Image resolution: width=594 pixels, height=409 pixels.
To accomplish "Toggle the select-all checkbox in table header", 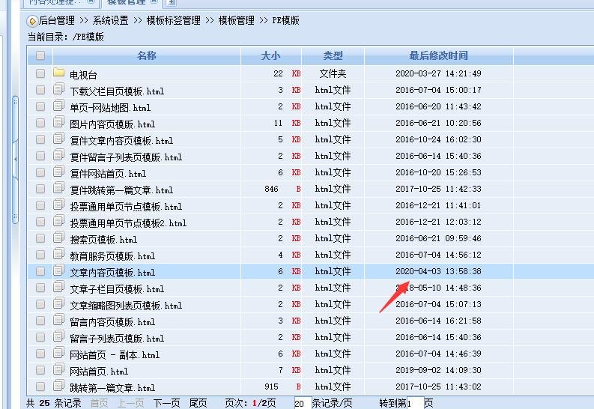I will click(x=40, y=55).
